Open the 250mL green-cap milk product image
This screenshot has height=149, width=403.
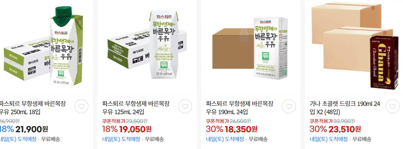pos(44,47)
